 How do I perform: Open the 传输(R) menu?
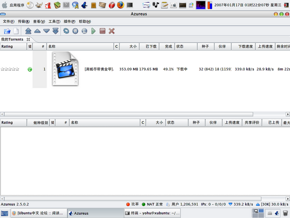(x=23, y=21)
